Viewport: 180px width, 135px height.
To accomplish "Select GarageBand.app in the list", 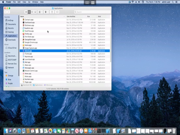I will [x=65, y=39].
